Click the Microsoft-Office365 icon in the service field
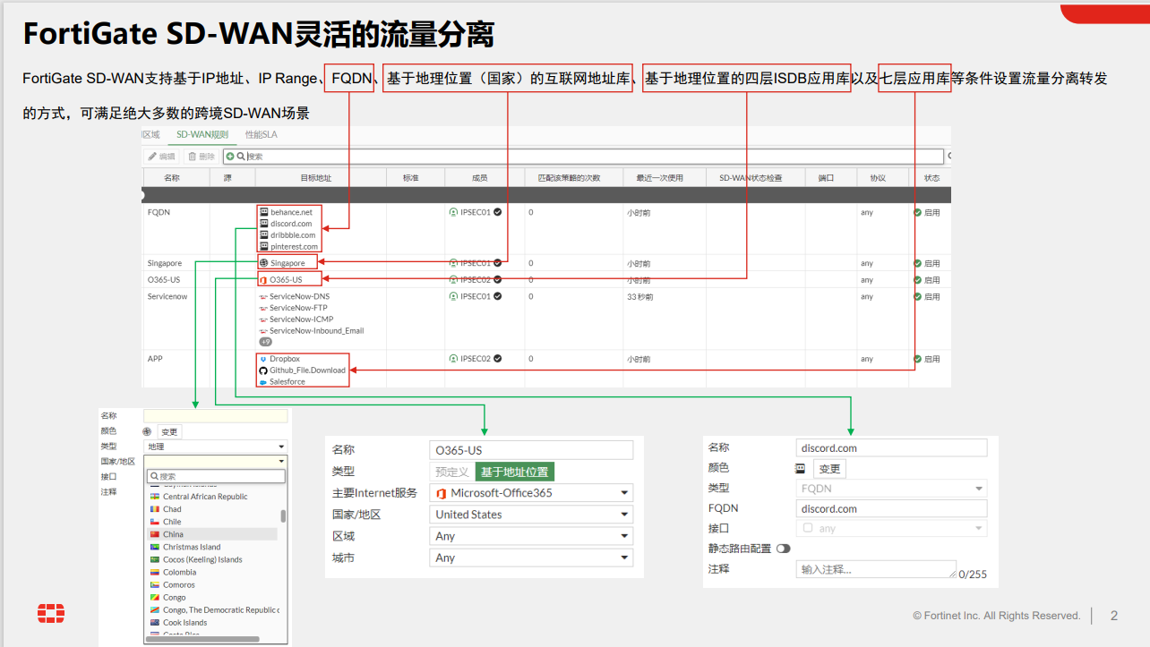This screenshot has width=1150, height=647. pos(441,493)
